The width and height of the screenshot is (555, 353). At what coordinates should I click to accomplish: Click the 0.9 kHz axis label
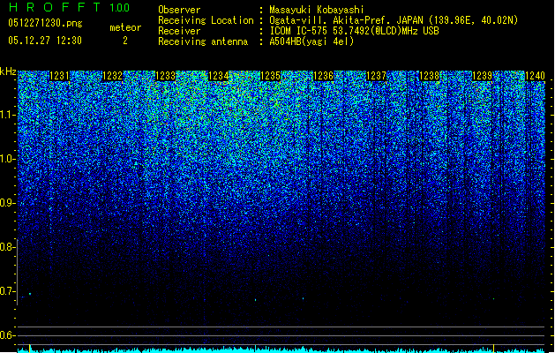point(7,203)
